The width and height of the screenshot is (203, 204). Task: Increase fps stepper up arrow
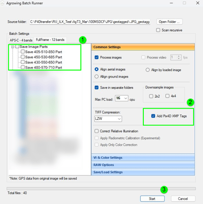click(x=179, y=56)
